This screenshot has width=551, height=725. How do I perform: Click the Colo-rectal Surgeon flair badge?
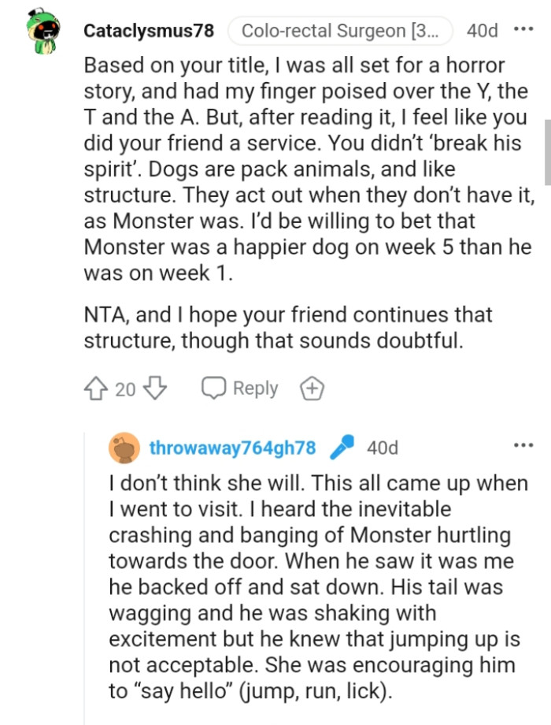click(341, 31)
